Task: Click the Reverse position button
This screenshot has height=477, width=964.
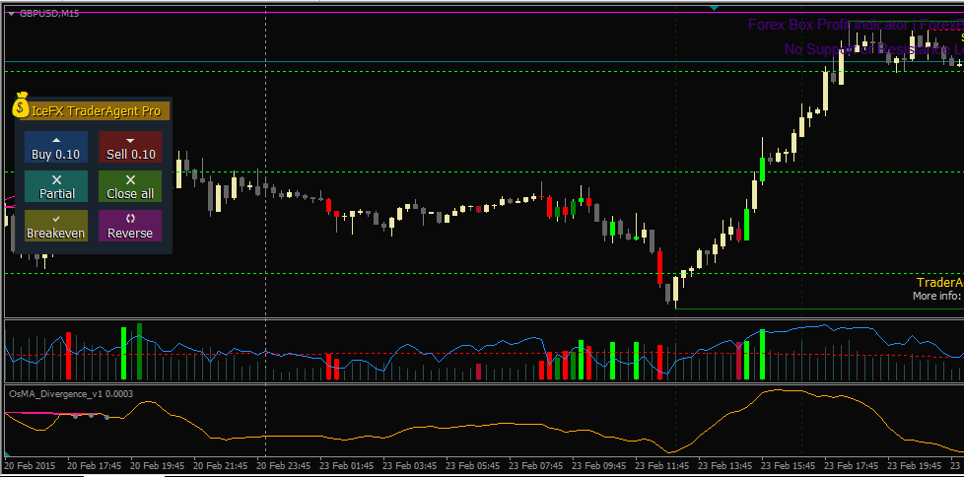Action: pyautogui.click(x=130, y=226)
